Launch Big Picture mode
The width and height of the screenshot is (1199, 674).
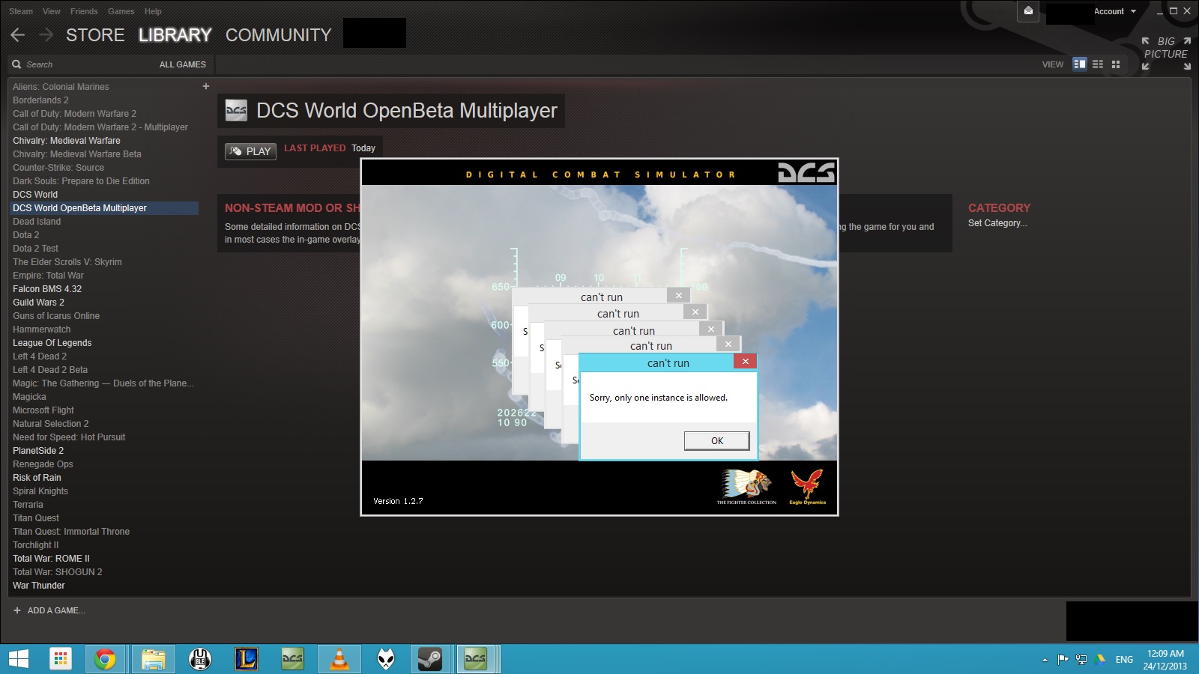1166,52
